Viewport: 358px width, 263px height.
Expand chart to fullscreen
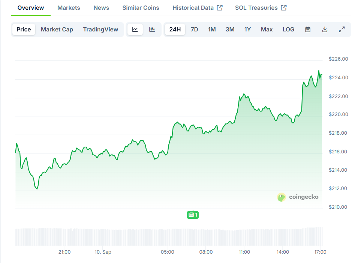tap(342, 30)
